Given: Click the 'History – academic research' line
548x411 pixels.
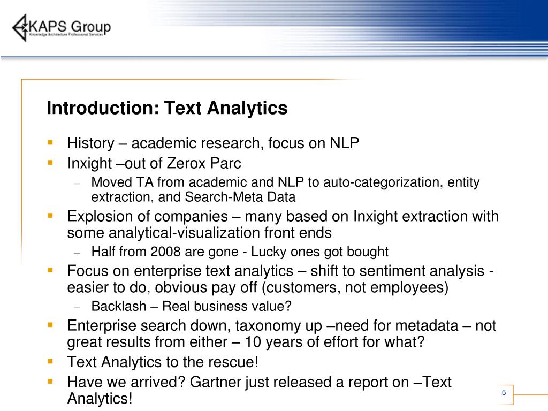Looking at the screenshot, I should 213,143.
